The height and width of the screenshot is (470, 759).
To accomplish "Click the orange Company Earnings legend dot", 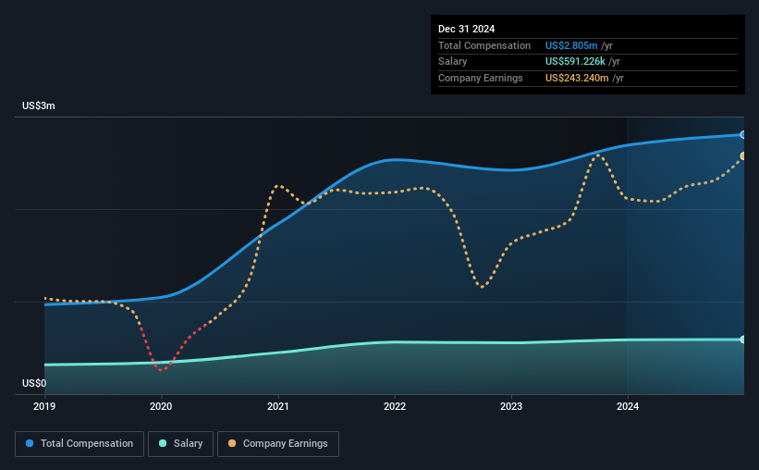I will pyautogui.click(x=232, y=443).
